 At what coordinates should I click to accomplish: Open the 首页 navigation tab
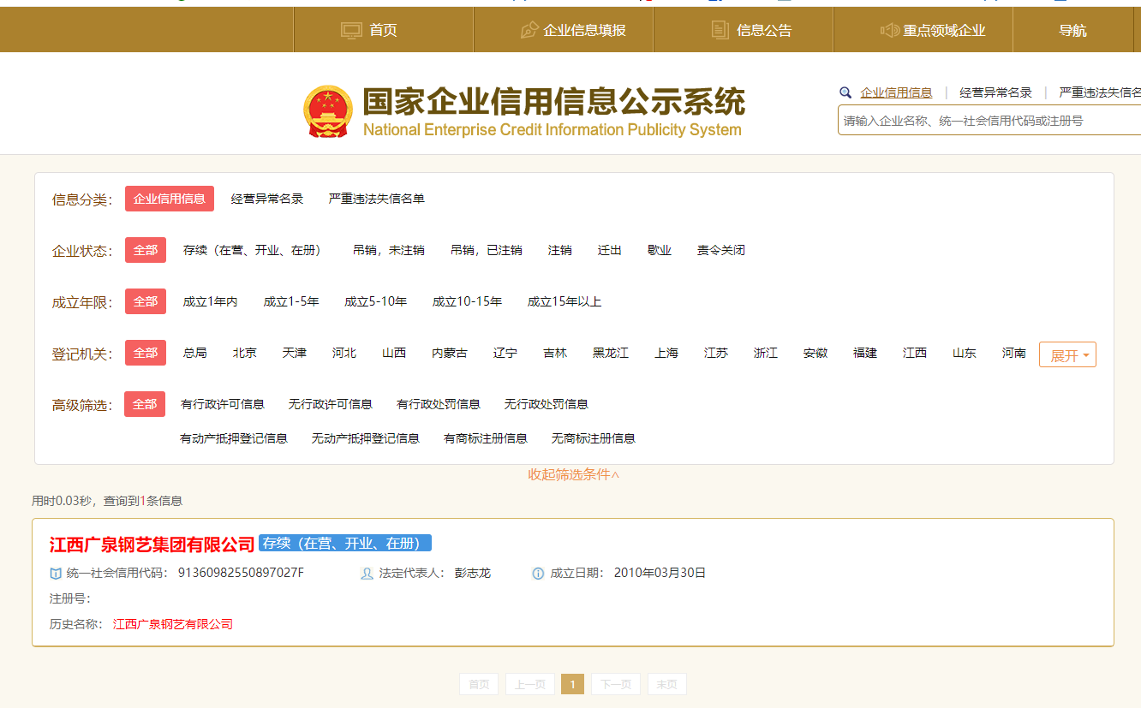(x=383, y=30)
